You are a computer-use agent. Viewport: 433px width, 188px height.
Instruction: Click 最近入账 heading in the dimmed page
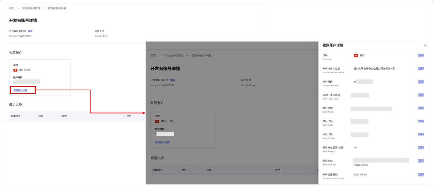(x=157, y=158)
